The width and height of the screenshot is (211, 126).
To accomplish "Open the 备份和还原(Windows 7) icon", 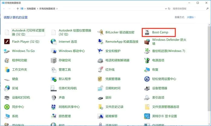I will point(147,51).
